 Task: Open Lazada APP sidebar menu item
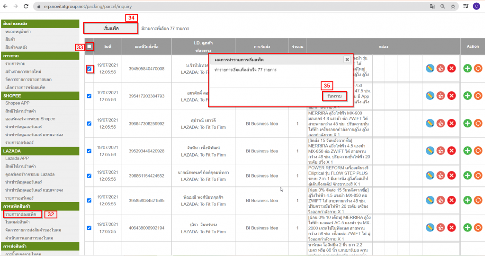[x=18, y=159]
